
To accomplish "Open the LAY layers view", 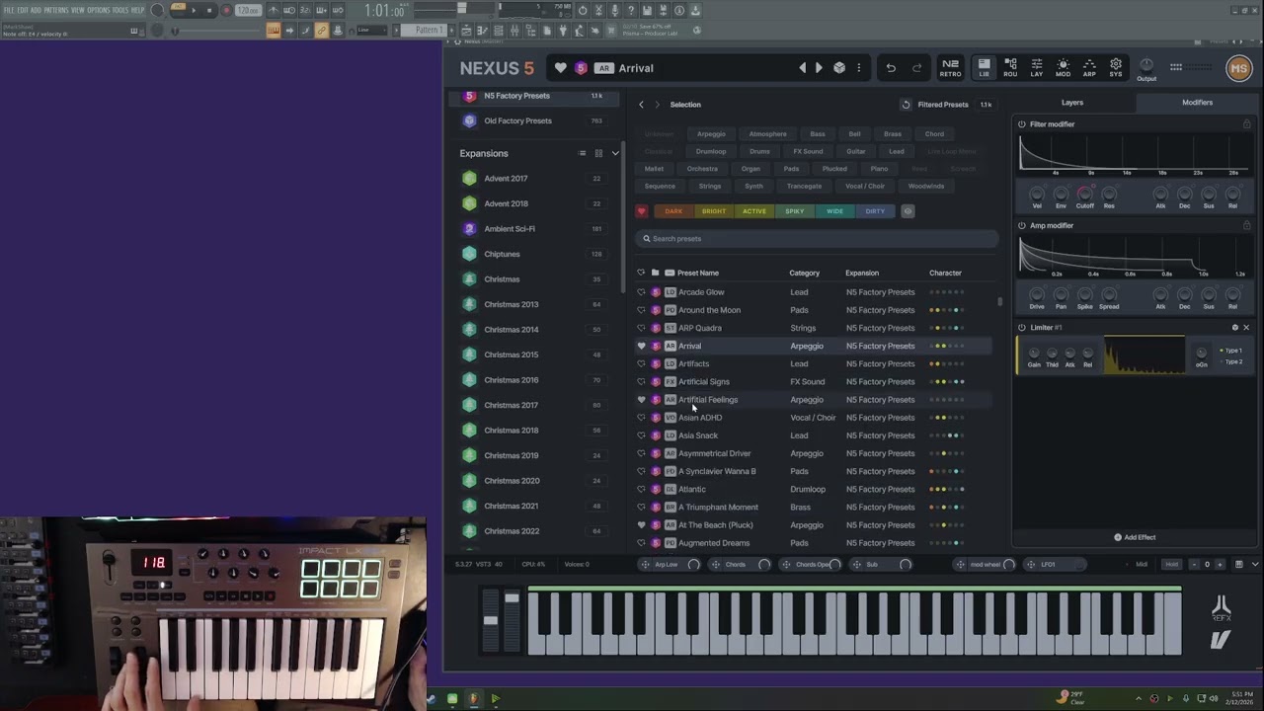I will 1037,67.
